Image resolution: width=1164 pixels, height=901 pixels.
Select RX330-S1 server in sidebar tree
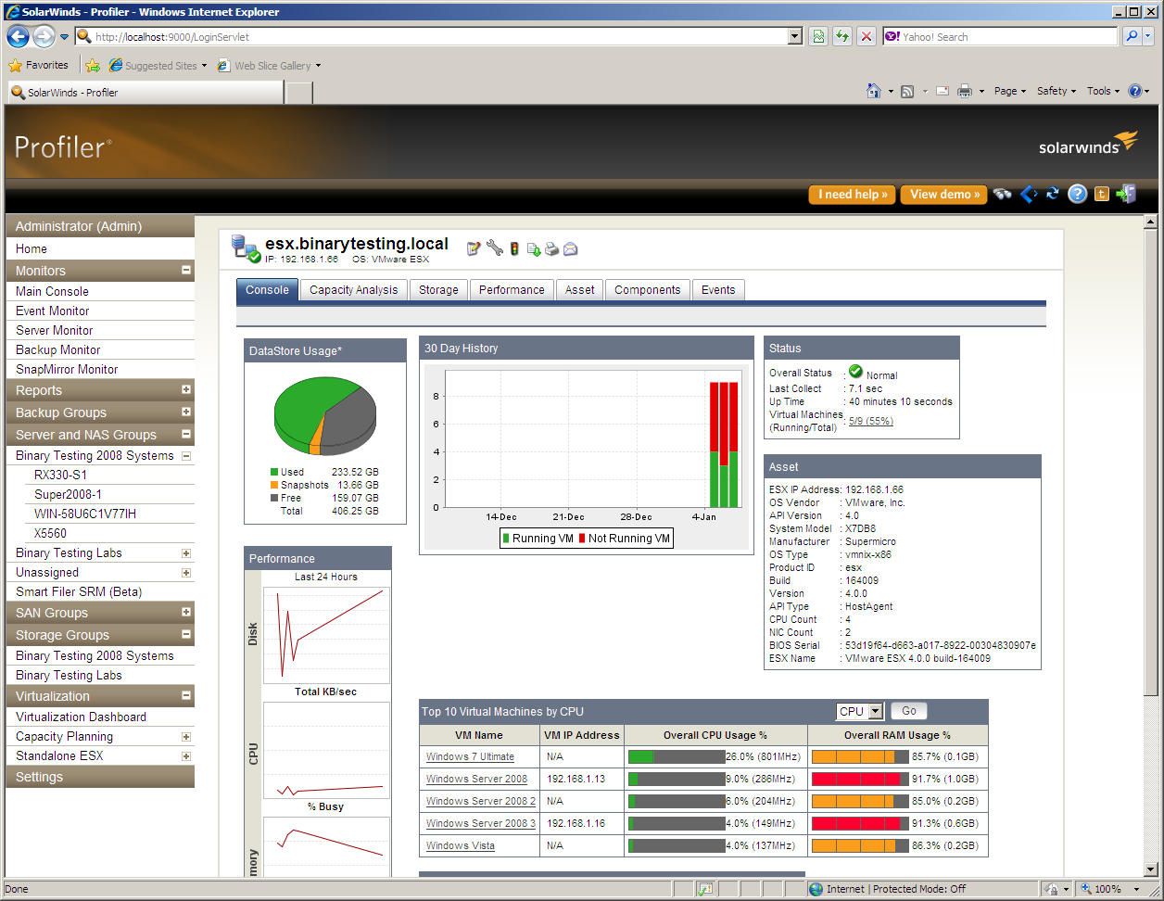click(61, 475)
